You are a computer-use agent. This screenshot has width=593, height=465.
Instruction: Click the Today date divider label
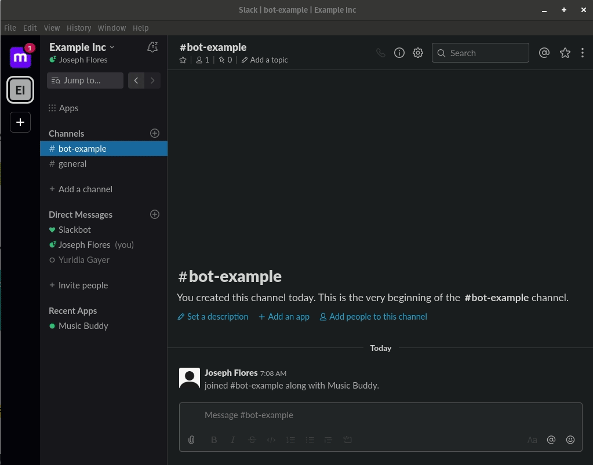pyautogui.click(x=381, y=348)
